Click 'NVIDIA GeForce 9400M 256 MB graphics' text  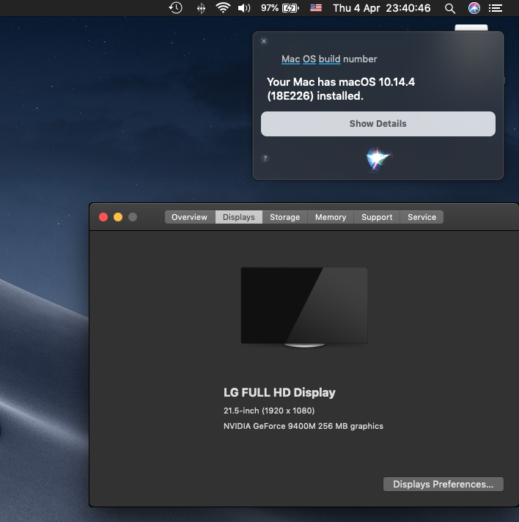coord(303,426)
